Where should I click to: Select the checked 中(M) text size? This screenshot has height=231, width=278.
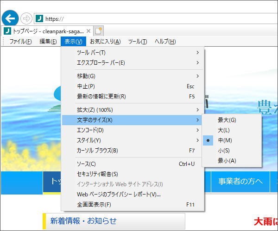coord(232,140)
